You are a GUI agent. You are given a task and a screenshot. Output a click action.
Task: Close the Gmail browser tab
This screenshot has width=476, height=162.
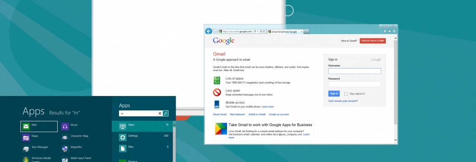pos(302,32)
